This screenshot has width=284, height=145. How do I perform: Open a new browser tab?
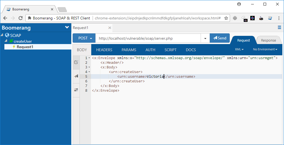click(62, 9)
